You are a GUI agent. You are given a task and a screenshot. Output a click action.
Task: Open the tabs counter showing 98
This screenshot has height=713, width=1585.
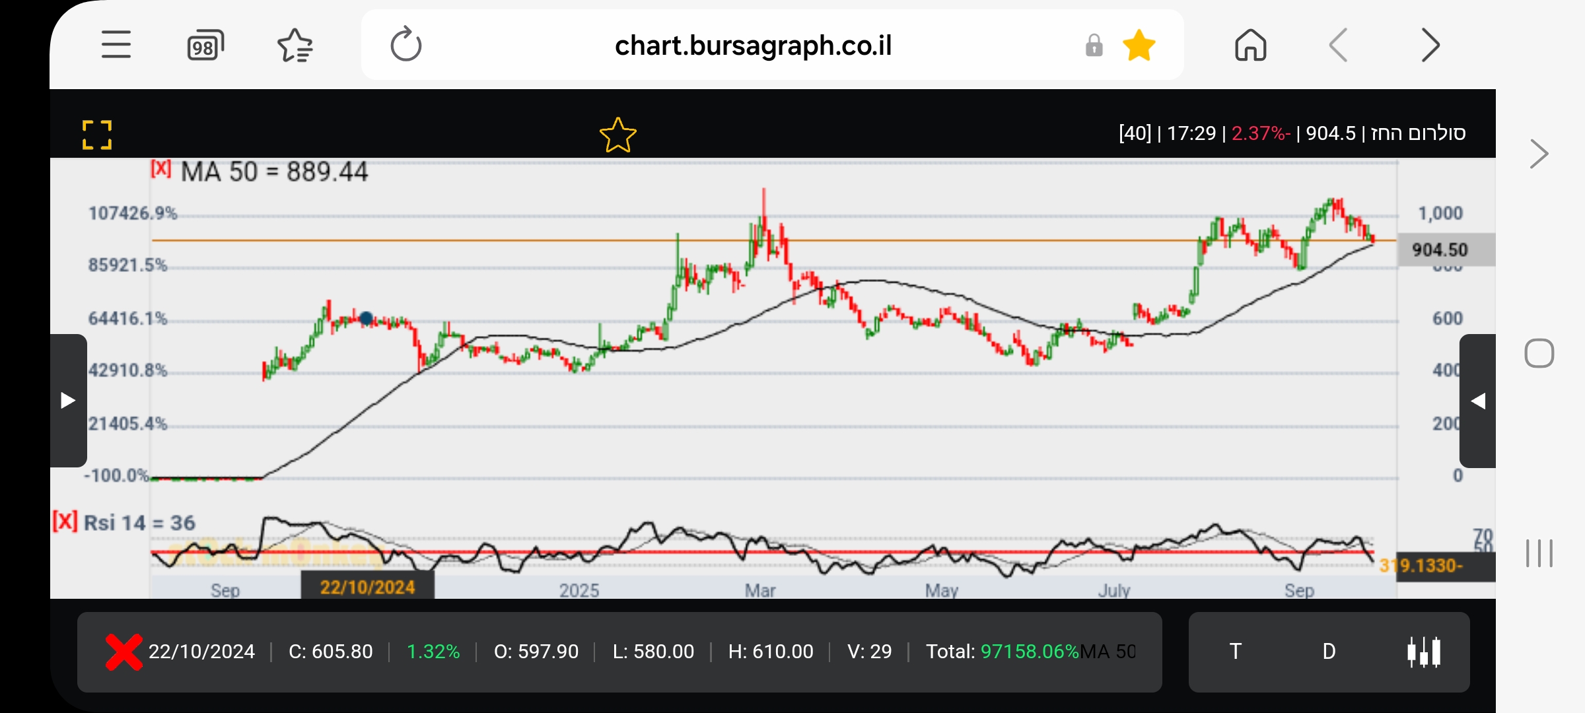coord(205,46)
